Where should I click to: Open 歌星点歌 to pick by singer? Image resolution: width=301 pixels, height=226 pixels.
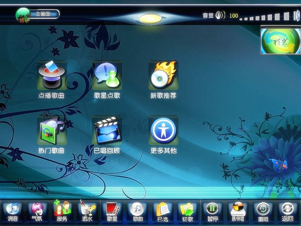(x=107, y=75)
